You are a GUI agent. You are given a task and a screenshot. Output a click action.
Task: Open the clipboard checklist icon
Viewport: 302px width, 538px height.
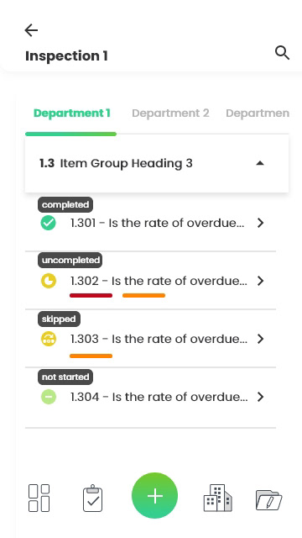point(93,498)
